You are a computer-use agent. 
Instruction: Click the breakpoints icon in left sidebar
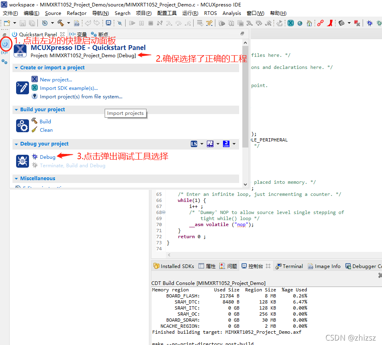tap(4, 62)
